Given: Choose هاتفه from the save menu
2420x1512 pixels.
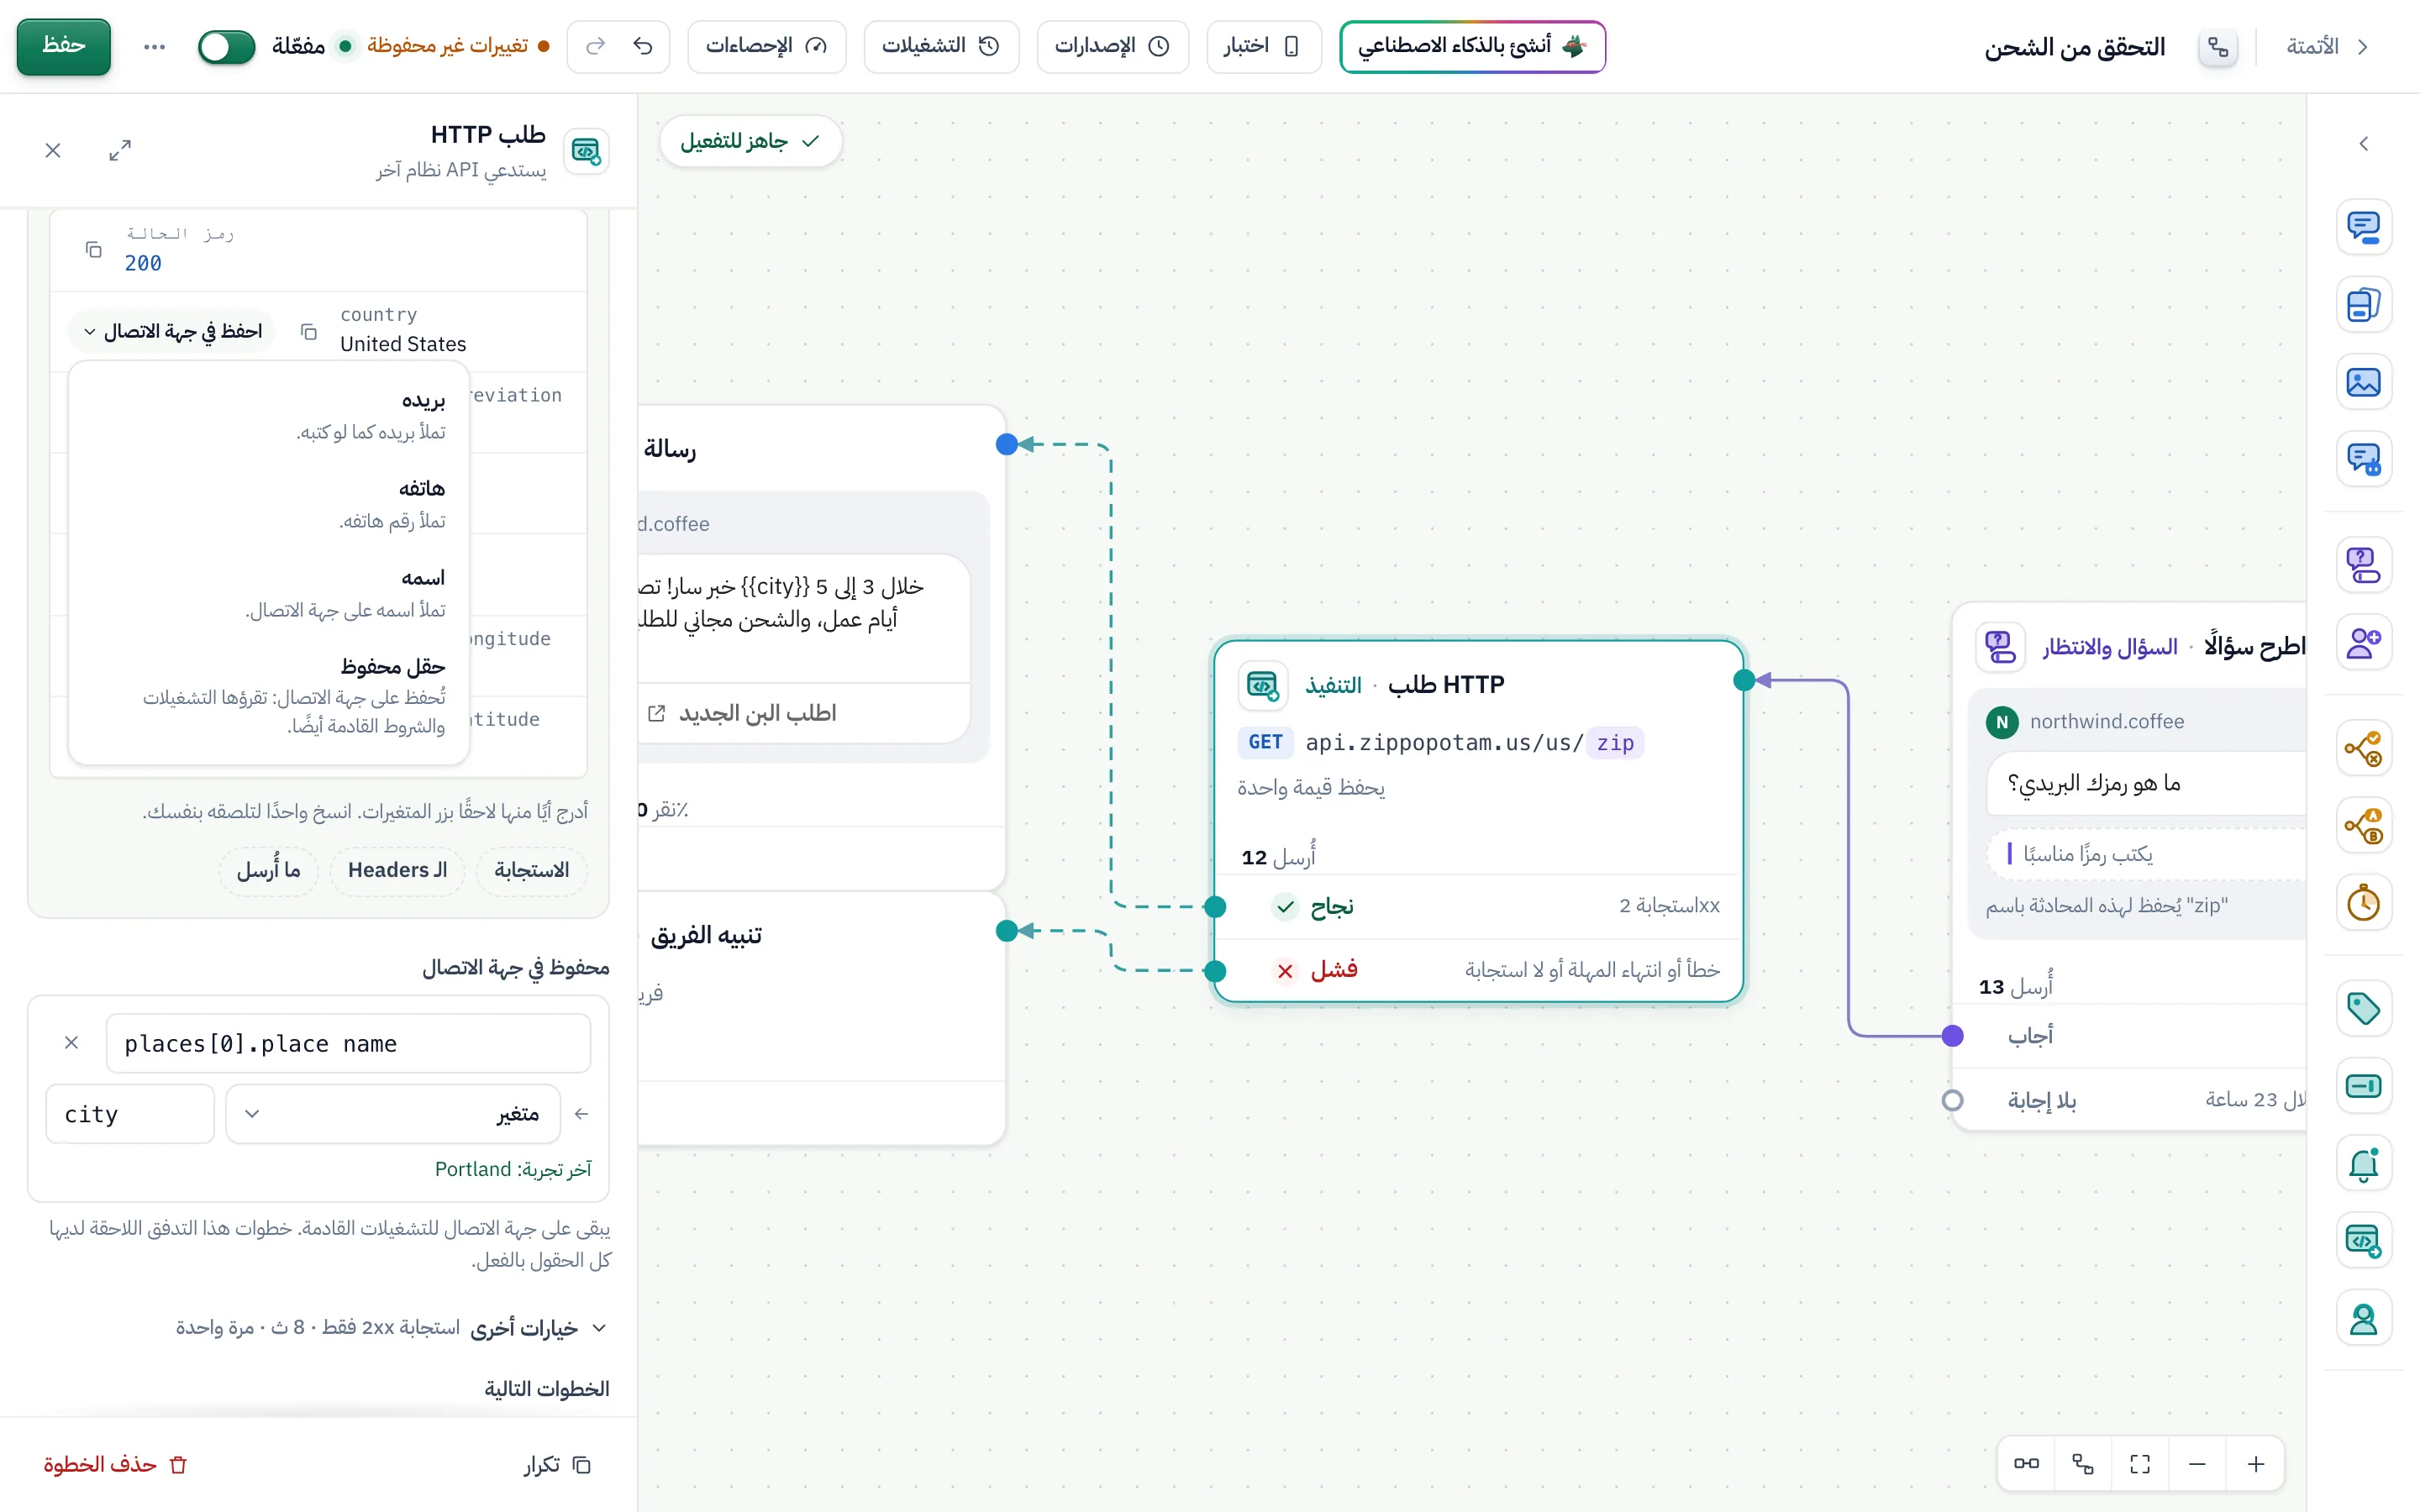Looking at the screenshot, I should tap(269, 504).
